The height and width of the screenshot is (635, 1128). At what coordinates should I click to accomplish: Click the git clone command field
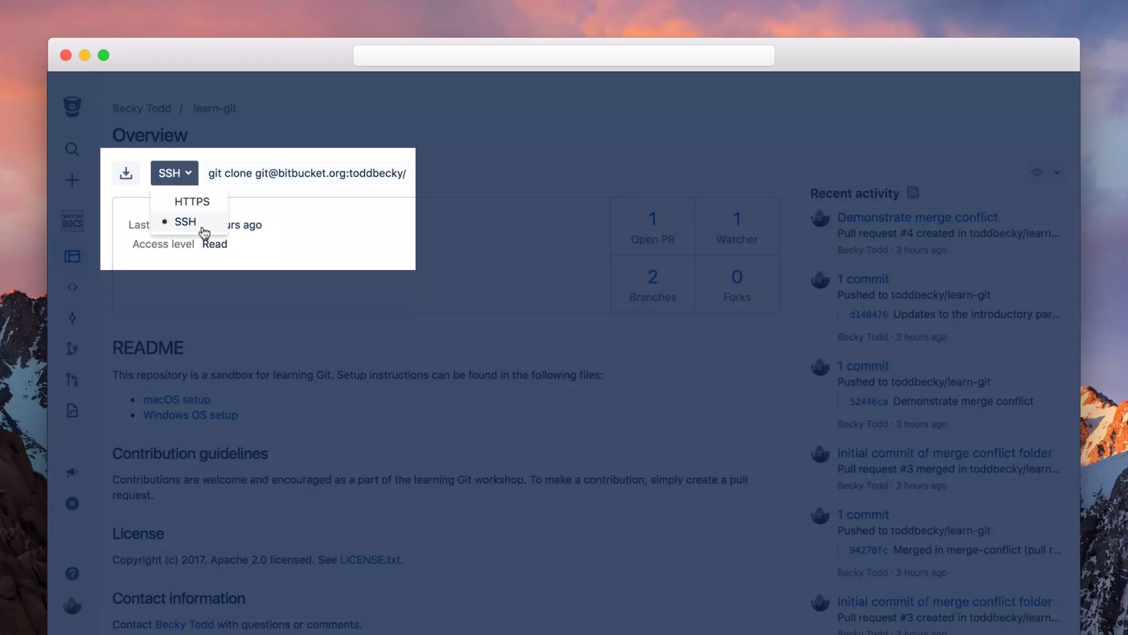tap(307, 173)
